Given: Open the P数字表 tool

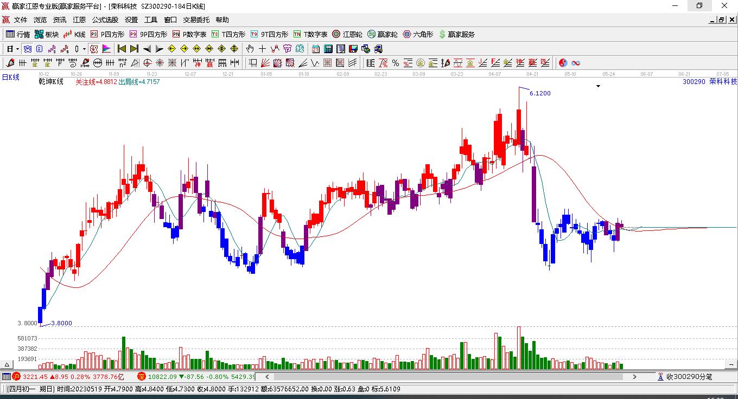Looking at the screenshot, I should pos(189,34).
